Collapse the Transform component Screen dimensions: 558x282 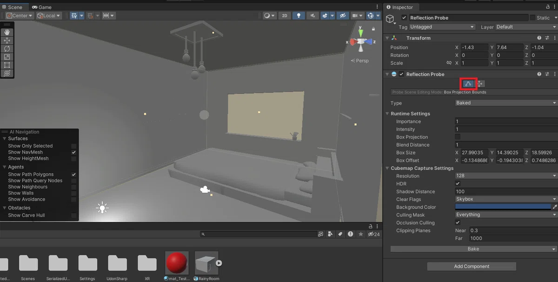click(387, 38)
